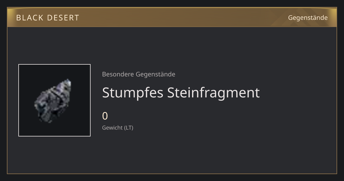Viewport: 344px width, 181px height.
Task: Open the BLACK DESERT header title
Action: click(48, 18)
